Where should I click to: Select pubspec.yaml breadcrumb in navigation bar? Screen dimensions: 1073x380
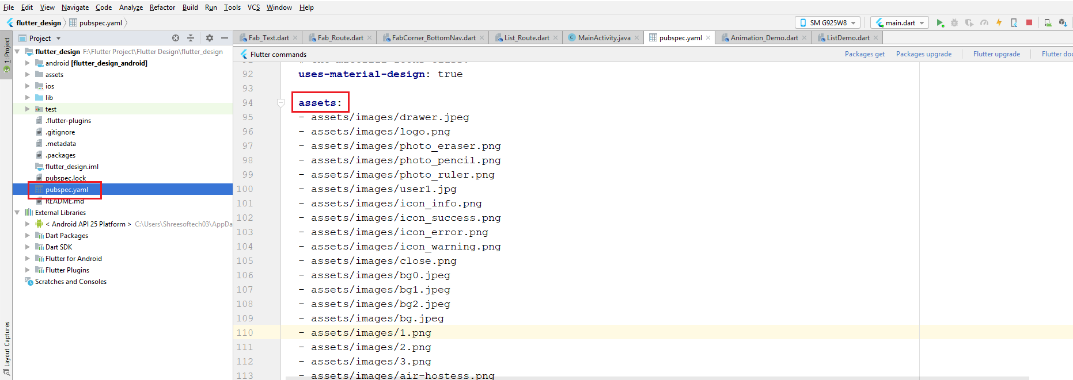point(96,23)
